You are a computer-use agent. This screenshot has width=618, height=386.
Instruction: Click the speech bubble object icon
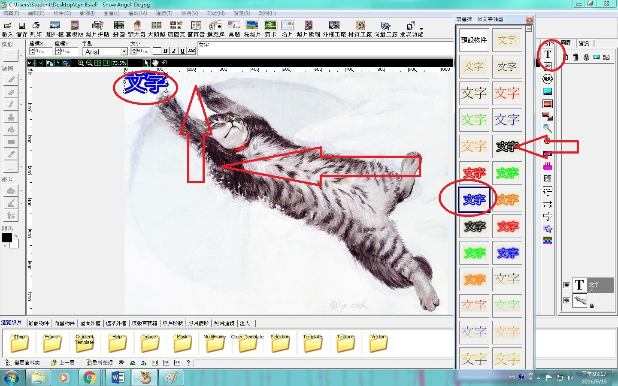pos(548,191)
